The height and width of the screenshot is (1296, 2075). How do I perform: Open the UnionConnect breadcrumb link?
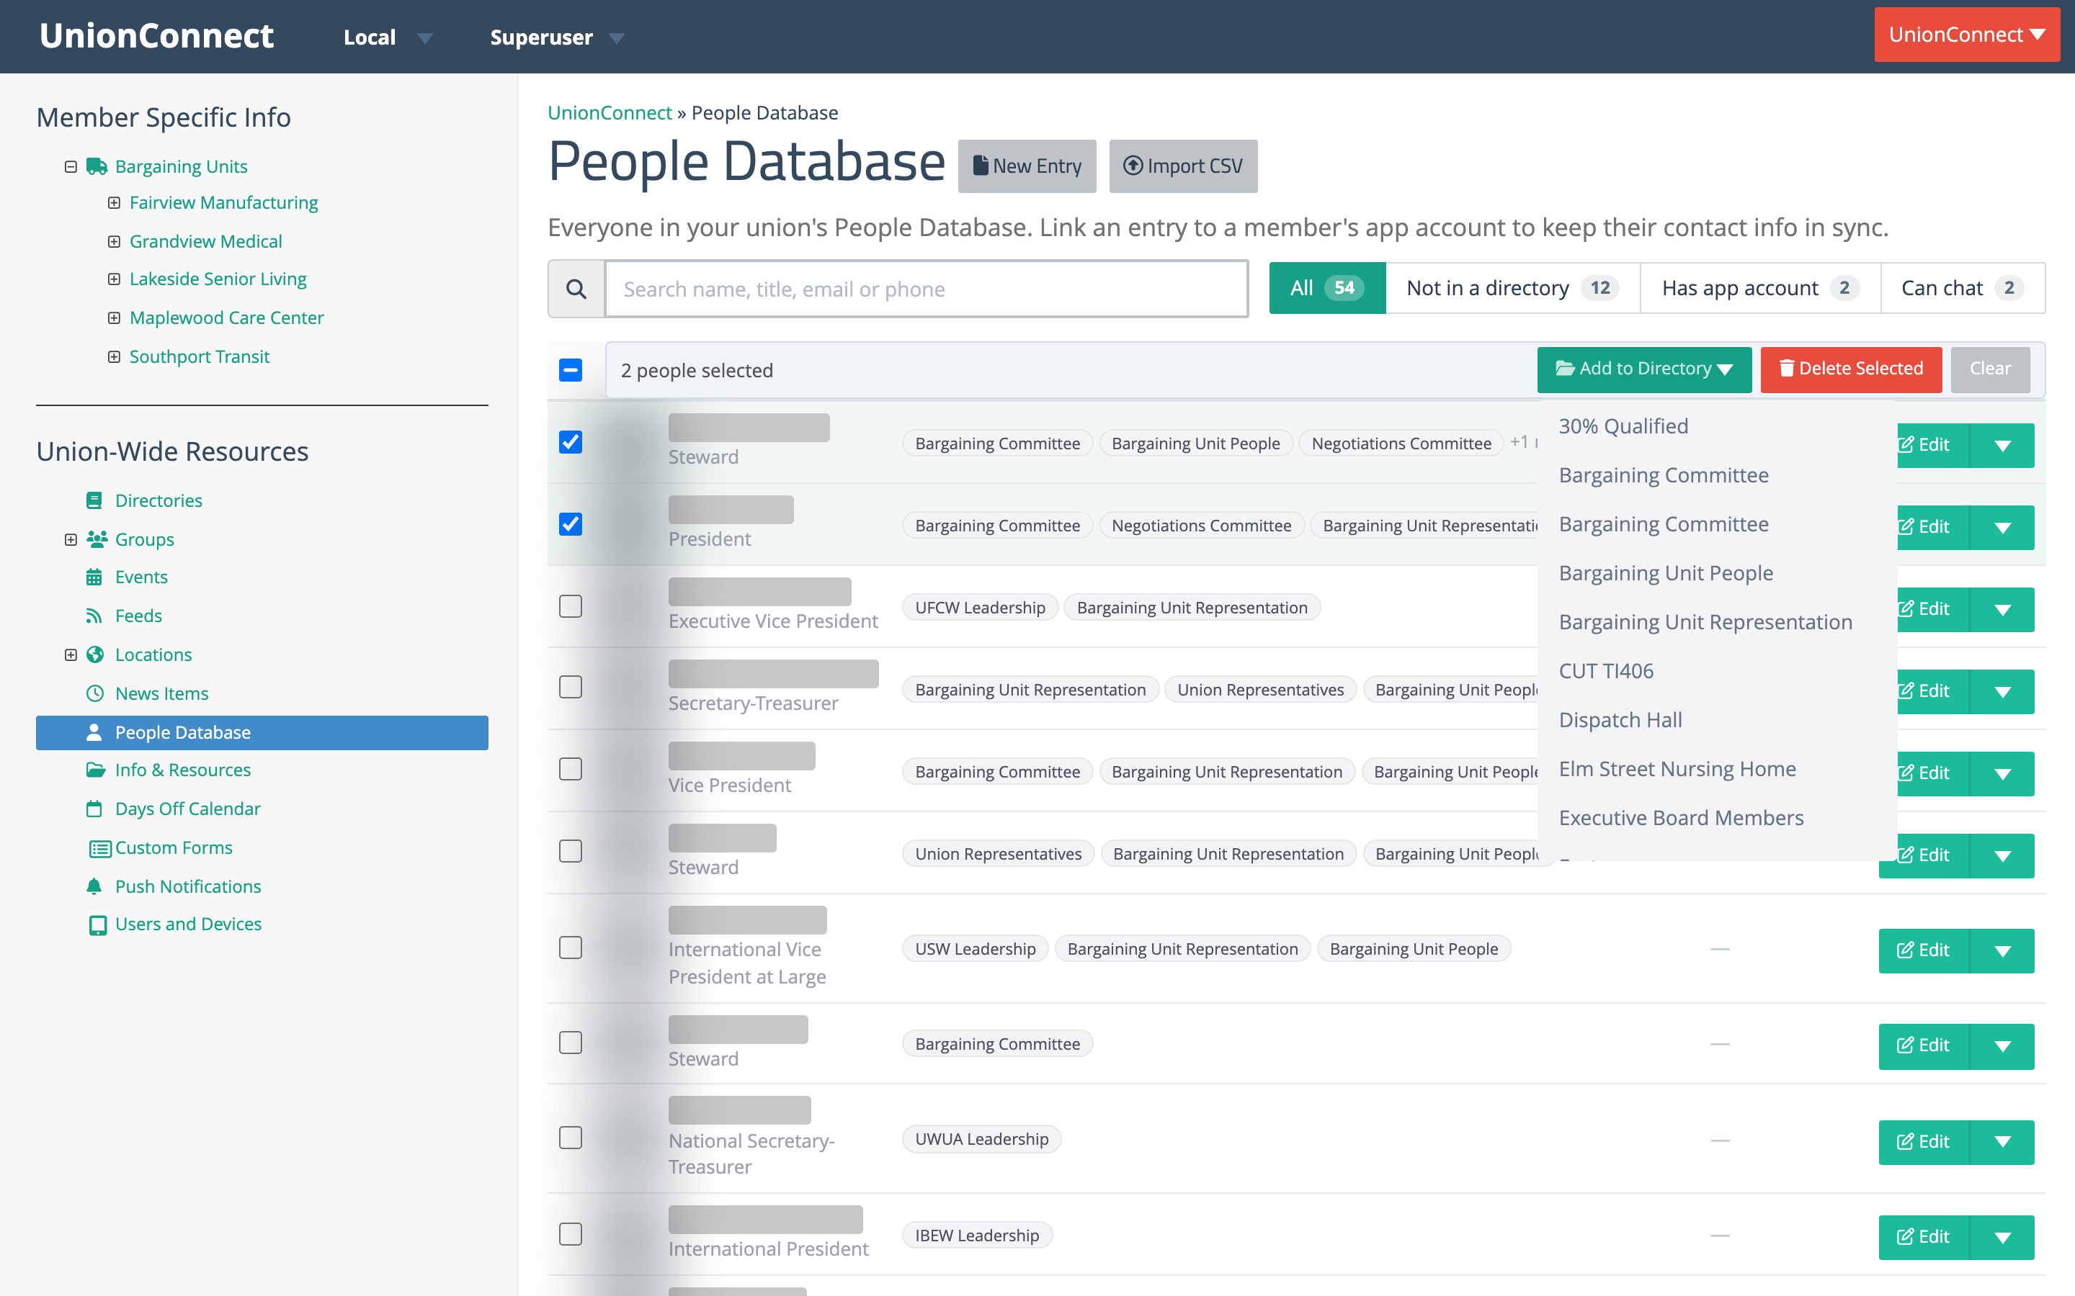pos(610,113)
